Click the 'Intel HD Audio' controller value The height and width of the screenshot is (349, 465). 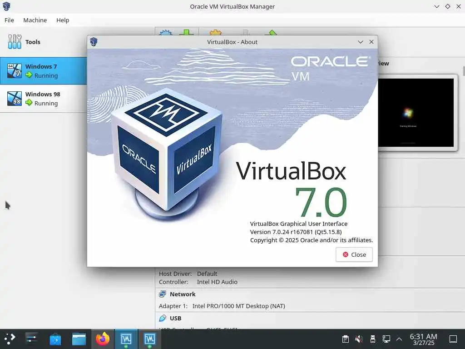click(217, 282)
